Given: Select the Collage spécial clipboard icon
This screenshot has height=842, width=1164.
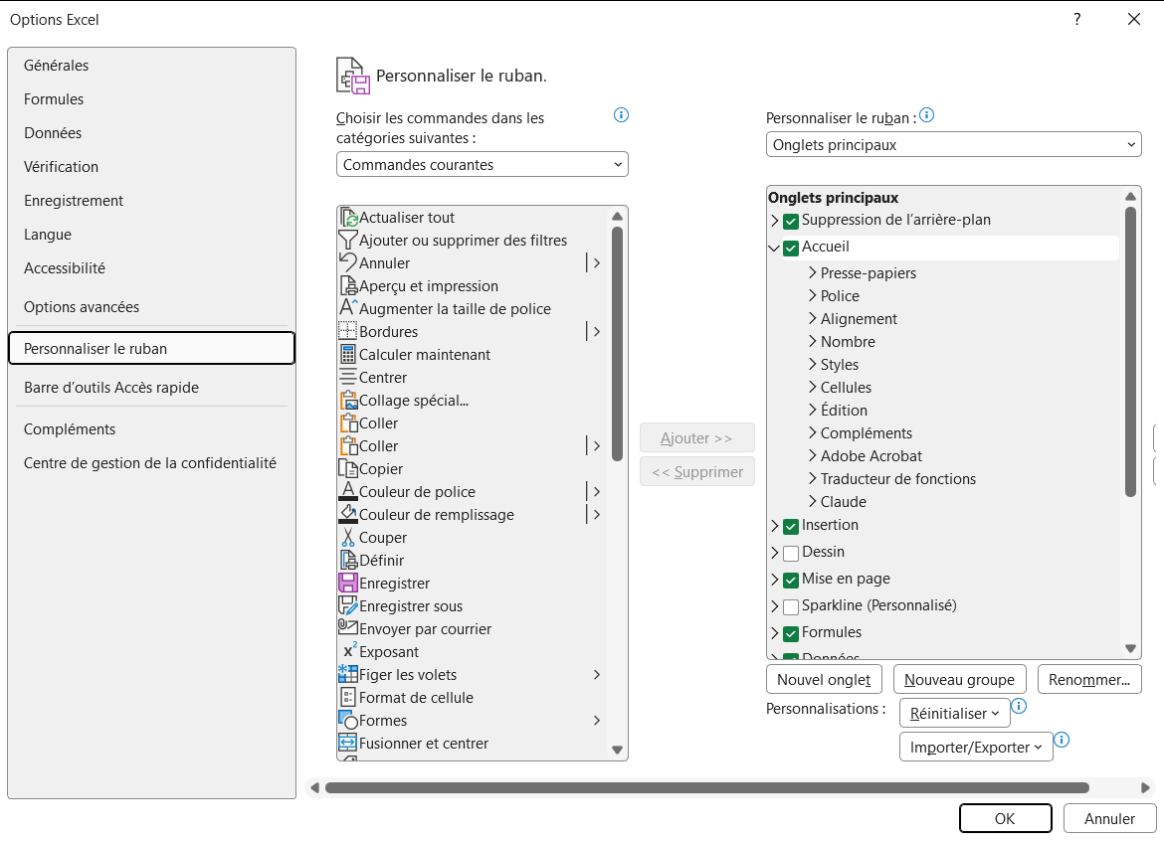Looking at the screenshot, I should (x=348, y=400).
